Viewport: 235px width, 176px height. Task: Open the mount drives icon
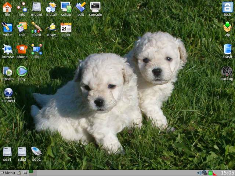(x=36, y=7)
